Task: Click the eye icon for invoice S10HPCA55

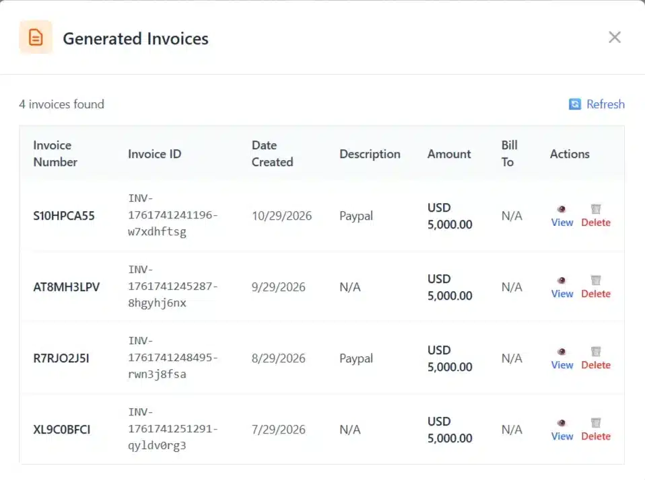Action: [562, 210]
